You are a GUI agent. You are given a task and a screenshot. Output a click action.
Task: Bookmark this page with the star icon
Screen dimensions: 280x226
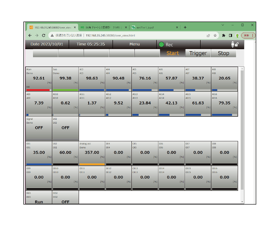click(x=215, y=35)
